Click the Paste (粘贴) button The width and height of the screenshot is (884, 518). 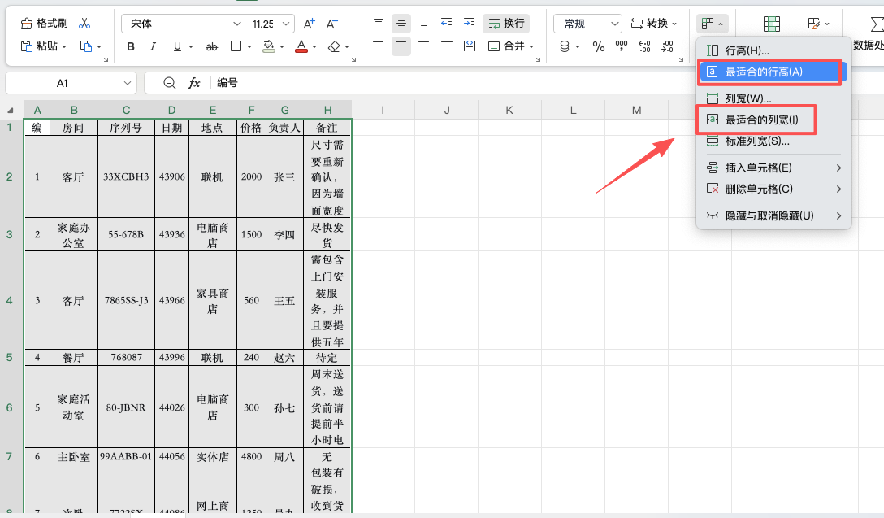(x=40, y=46)
